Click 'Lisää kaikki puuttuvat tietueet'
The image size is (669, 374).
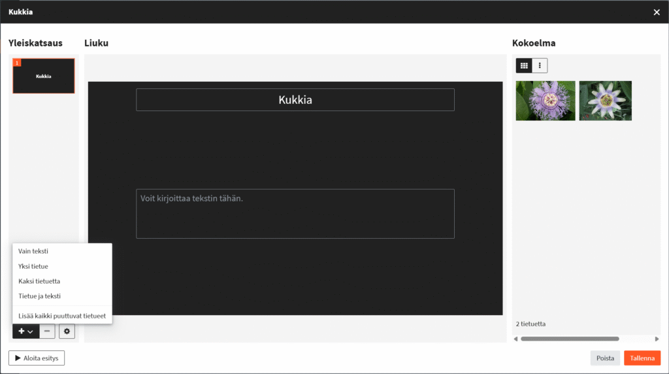[x=62, y=316]
